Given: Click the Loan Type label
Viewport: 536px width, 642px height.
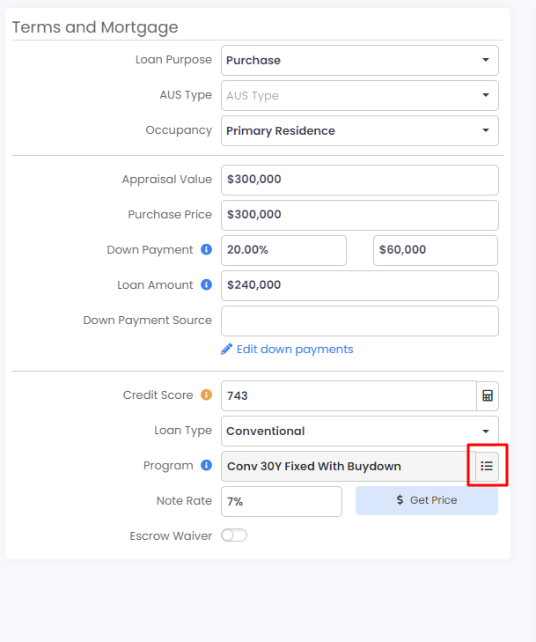Looking at the screenshot, I should tap(183, 430).
